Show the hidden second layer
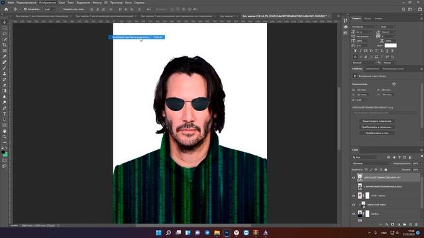The height and width of the screenshot is (238, 424). (353, 186)
